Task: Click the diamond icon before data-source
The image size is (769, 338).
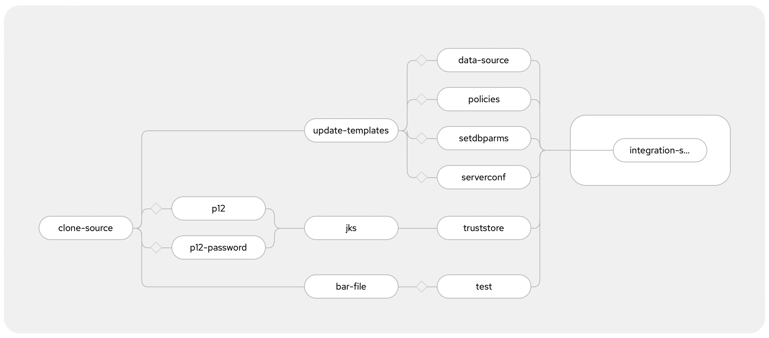Action: point(422,60)
